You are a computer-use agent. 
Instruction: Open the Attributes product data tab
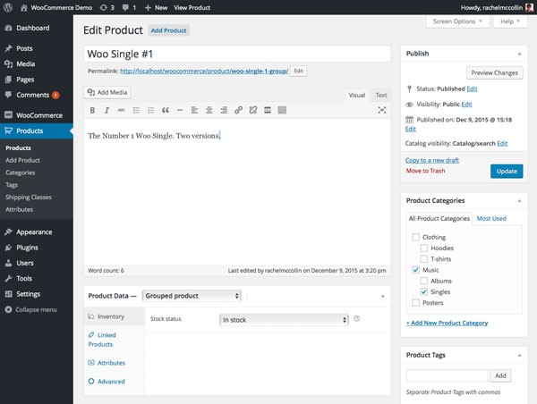tap(114, 363)
